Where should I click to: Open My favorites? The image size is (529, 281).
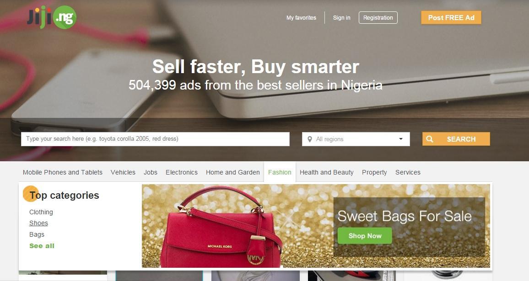(x=301, y=17)
